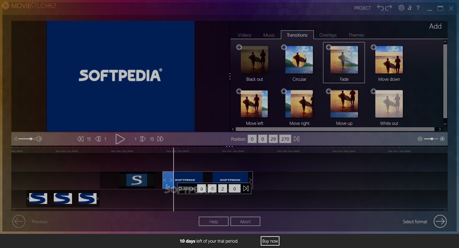Click the redo arrow icon
The height and width of the screenshot is (248, 459).
coord(388,8)
